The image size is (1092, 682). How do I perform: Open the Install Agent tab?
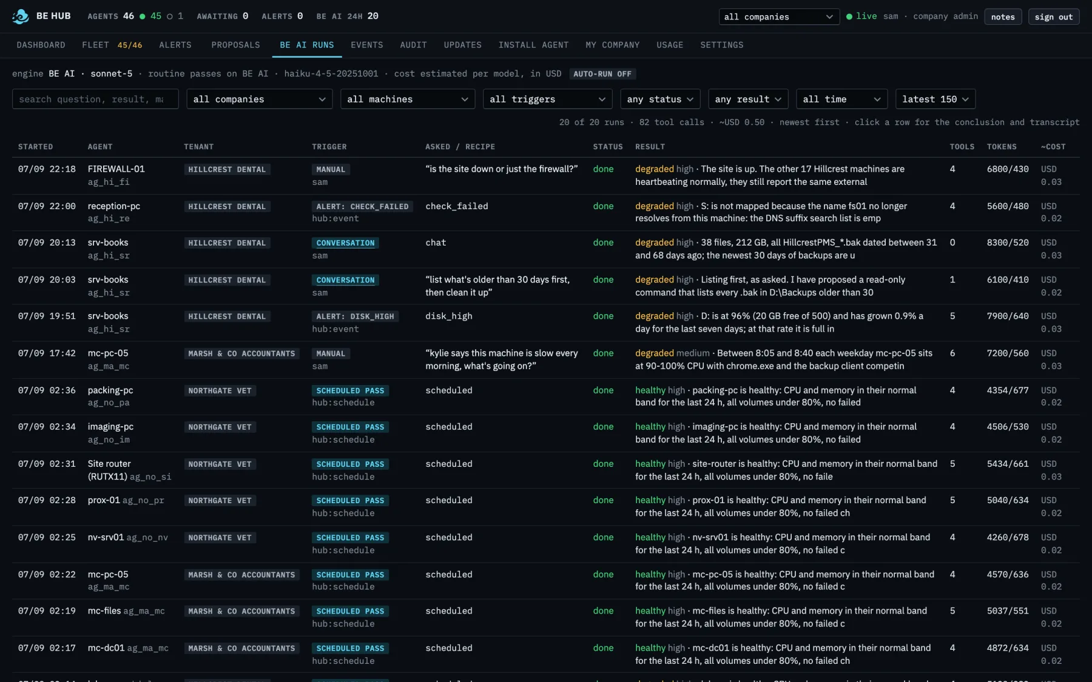(x=533, y=45)
